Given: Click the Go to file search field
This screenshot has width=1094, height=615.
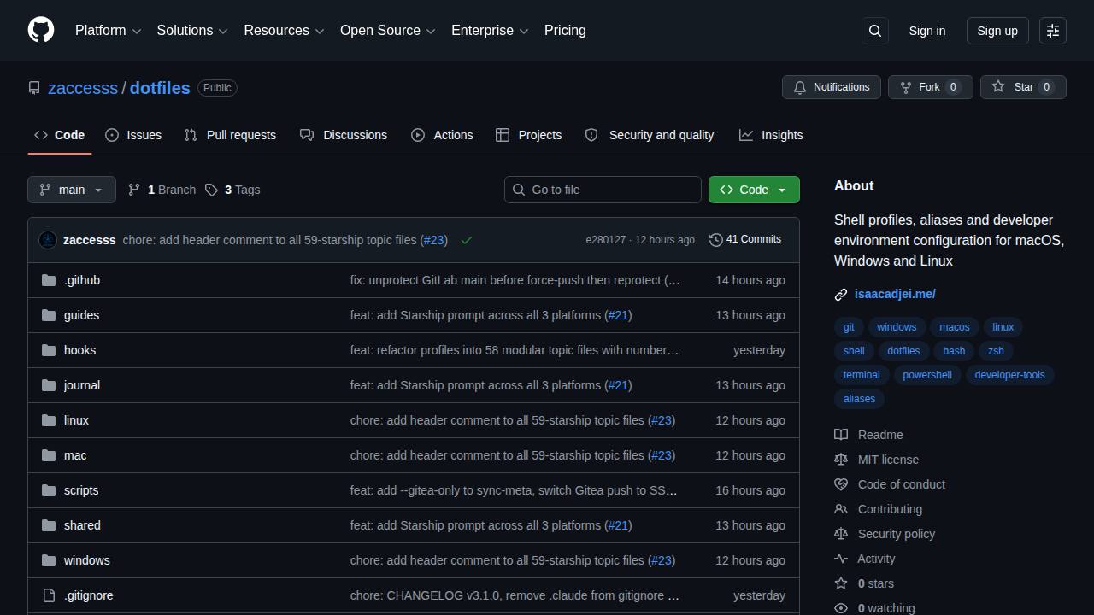Looking at the screenshot, I should [x=603, y=190].
